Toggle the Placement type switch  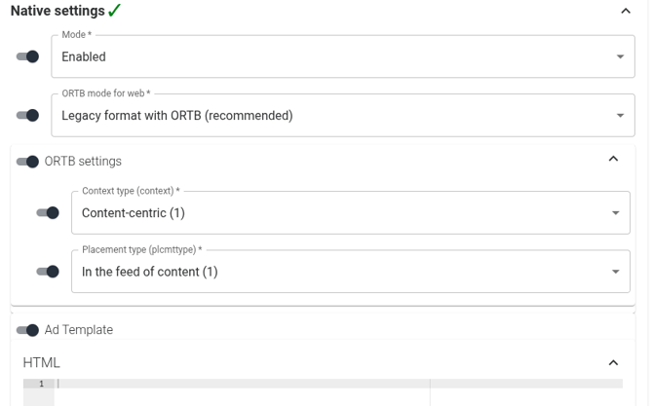(48, 272)
